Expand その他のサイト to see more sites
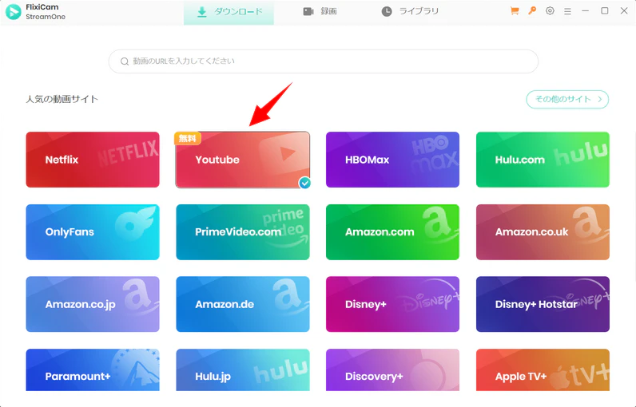636x407 pixels. point(567,99)
